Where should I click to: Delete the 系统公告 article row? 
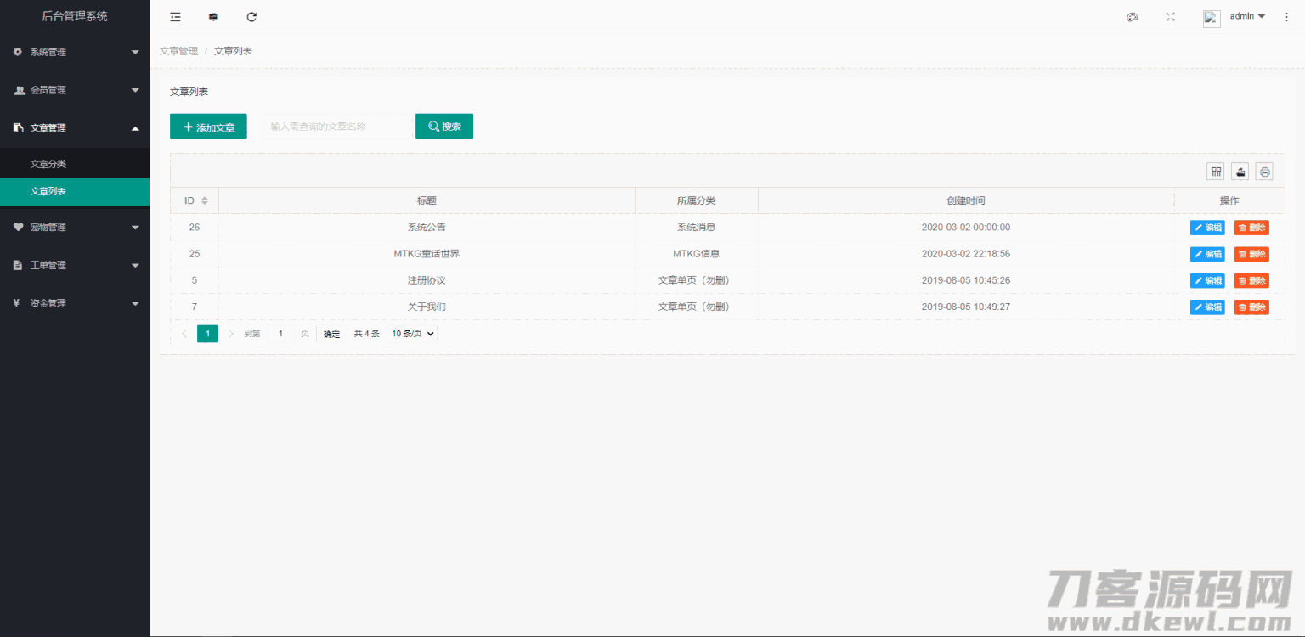[x=1251, y=228]
